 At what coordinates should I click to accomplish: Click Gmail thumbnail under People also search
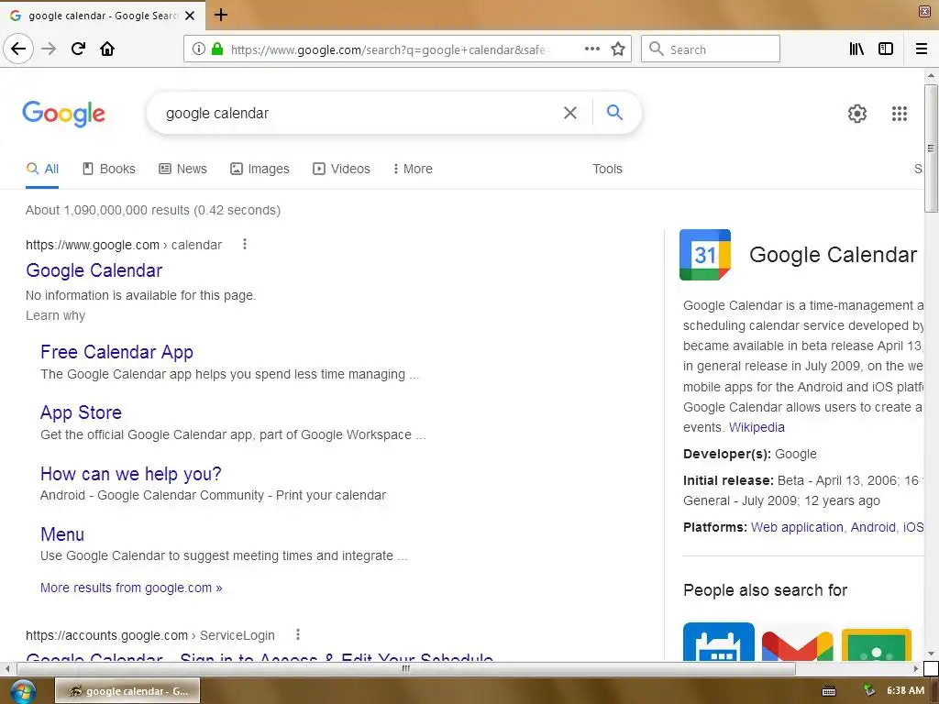[x=797, y=644]
